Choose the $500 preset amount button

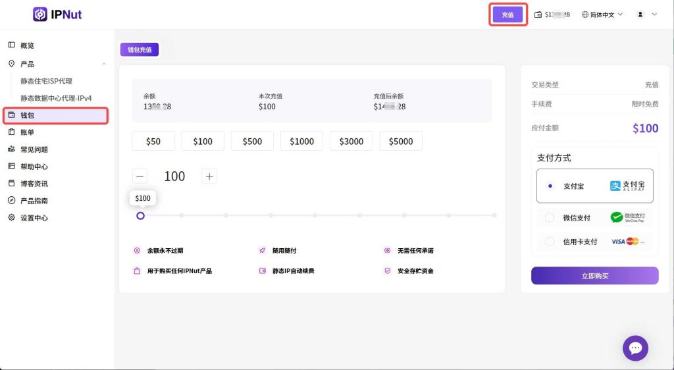[252, 142]
